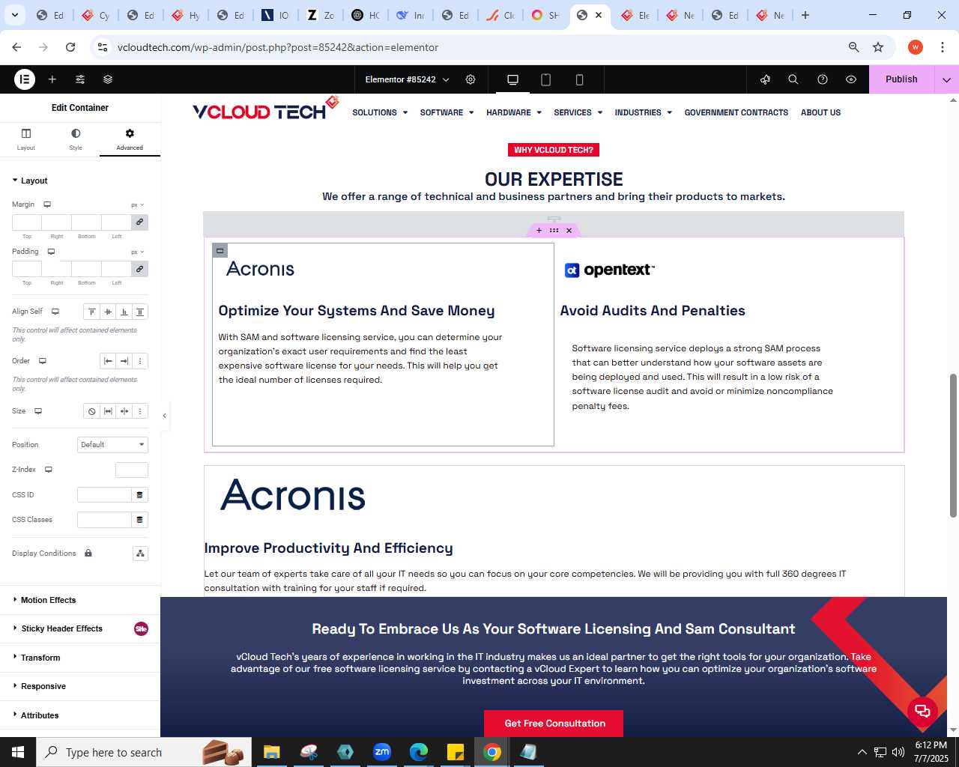959x767 pixels.
Task: Set Align Self to Stretch
Action: coord(140,312)
